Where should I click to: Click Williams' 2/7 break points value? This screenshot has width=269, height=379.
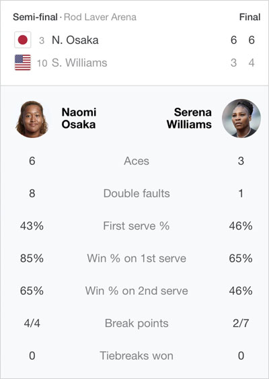point(241,323)
